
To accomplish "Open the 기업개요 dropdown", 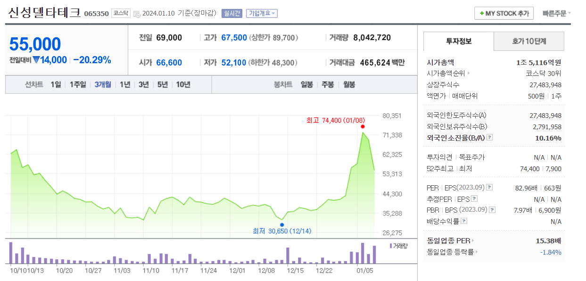I will (x=262, y=13).
